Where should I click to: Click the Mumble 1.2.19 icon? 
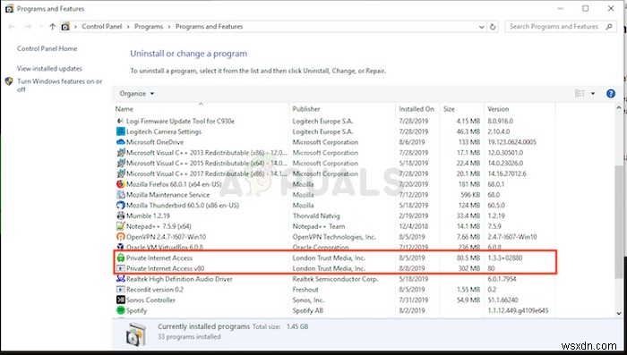click(x=120, y=216)
